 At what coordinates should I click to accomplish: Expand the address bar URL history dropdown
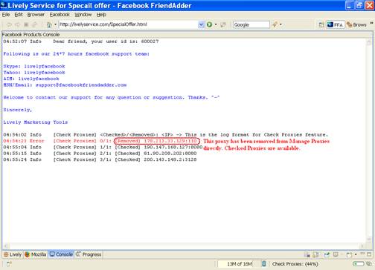[201, 24]
